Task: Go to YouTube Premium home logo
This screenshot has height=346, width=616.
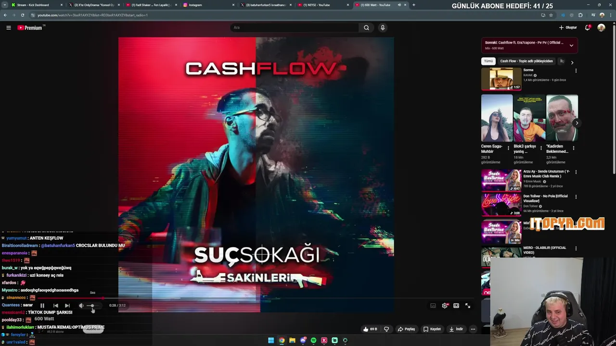Action: 30,27
